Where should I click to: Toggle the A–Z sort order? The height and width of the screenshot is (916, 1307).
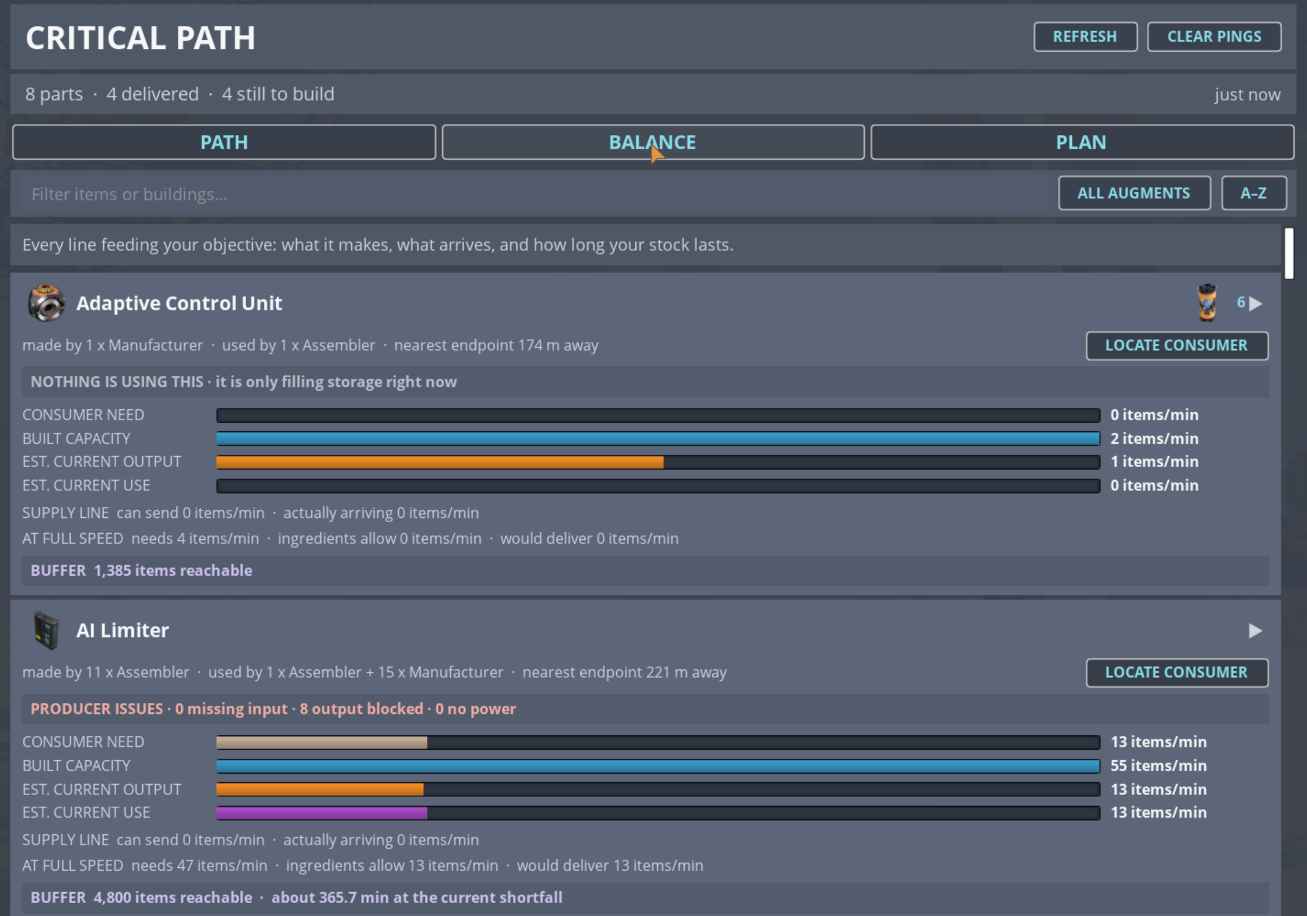(1254, 193)
